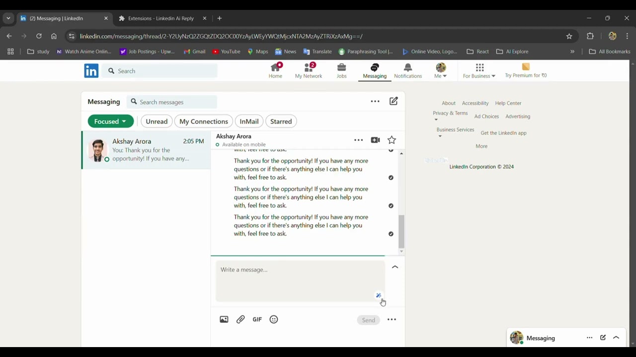Open Notifications bell
Viewport: 636px width, 357px height.
(x=408, y=71)
